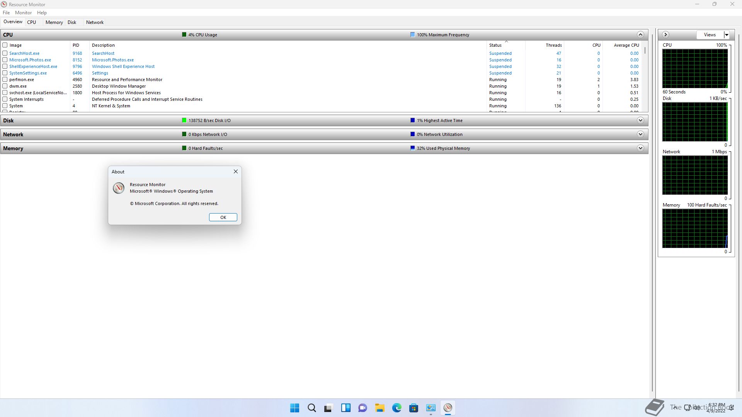
Task: Open Task View on taskbar
Action: click(x=328, y=408)
